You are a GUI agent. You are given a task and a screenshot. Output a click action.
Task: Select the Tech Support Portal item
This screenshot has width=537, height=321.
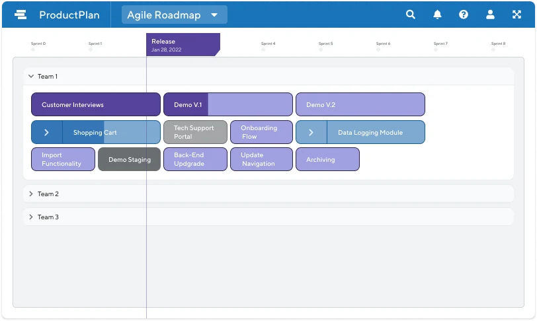[195, 132]
